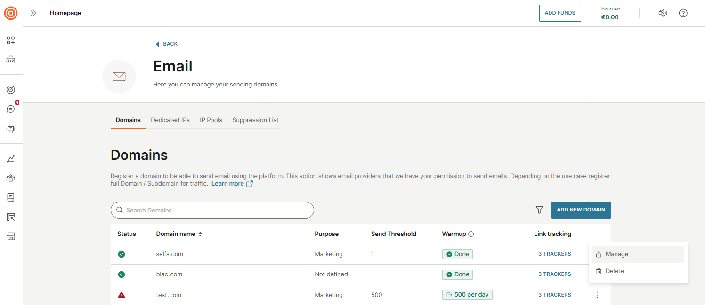Click the ADD NEW DOMAIN button

(x=581, y=210)
